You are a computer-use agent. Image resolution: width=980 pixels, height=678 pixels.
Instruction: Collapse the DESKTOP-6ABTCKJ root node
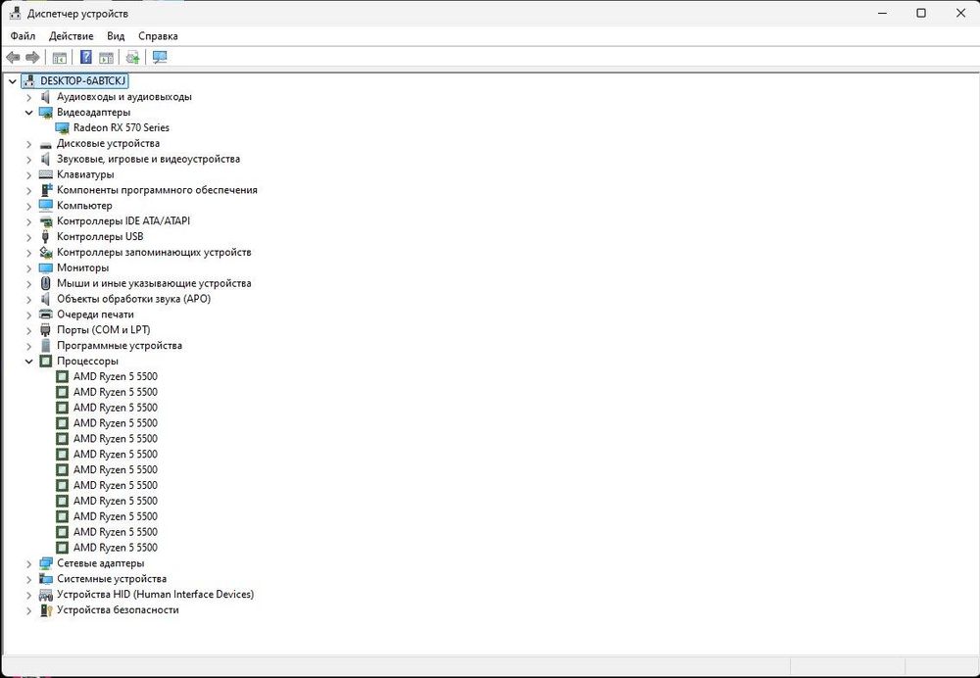[13, 81]
